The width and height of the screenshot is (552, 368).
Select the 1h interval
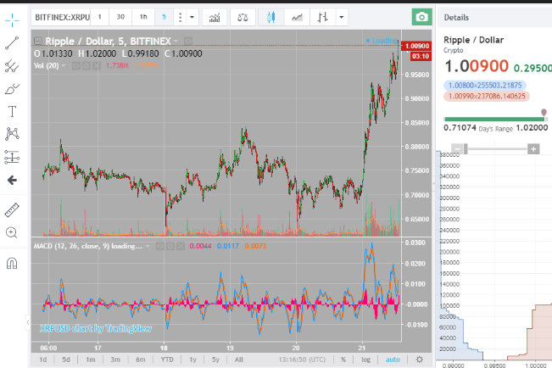click(143, 17)
